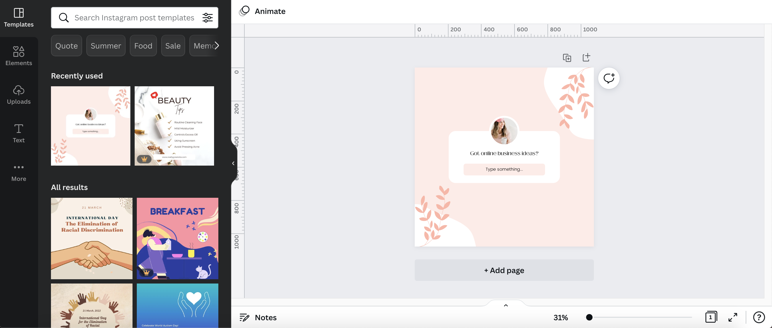Select bottom-left leaf decoration on canvas
Image resolution: width=772 pixels, height=328 pixels.
click(433, 216)
